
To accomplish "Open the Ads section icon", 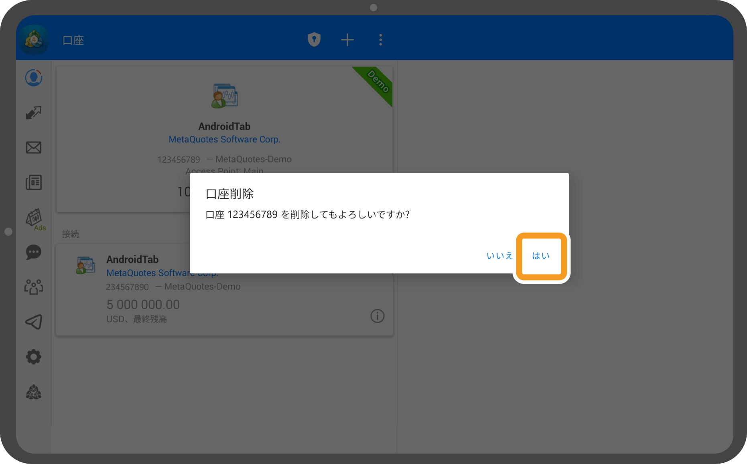I will point(34,218).
